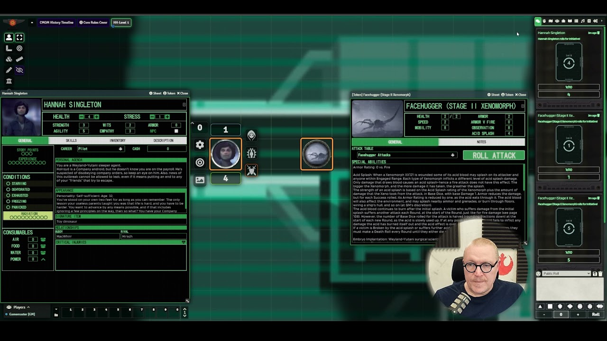Open Token settings on Facehugger window
The image size is (607, 341).
point(507,95)
